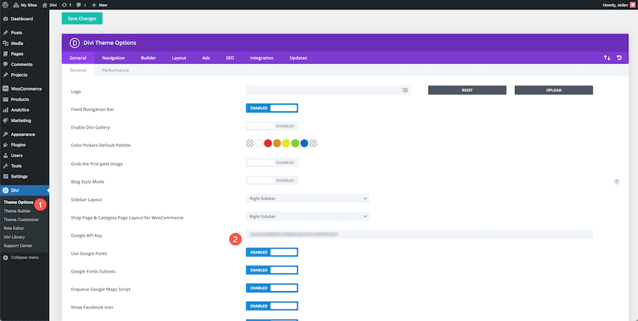Click the Collapse menu icon
This screenshot has height=321, width=638.
[5, 257]
